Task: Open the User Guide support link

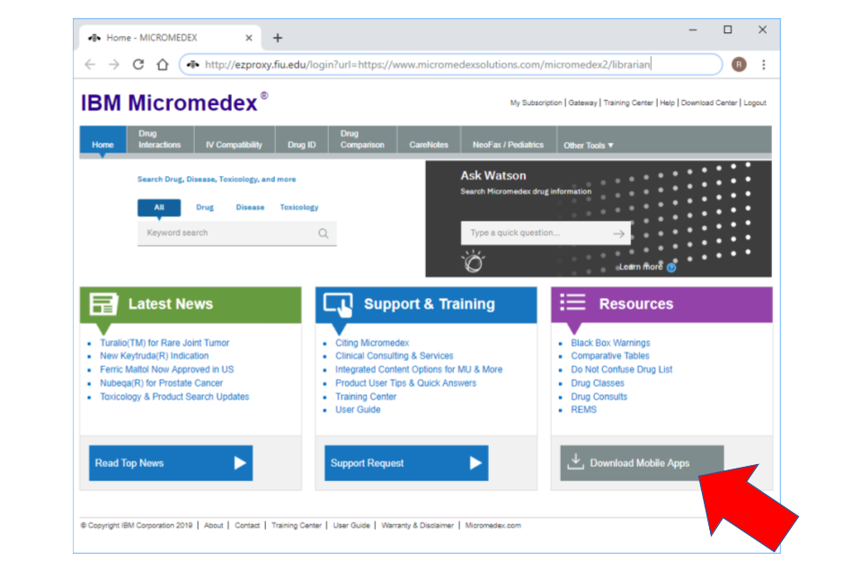Action: 358,409
